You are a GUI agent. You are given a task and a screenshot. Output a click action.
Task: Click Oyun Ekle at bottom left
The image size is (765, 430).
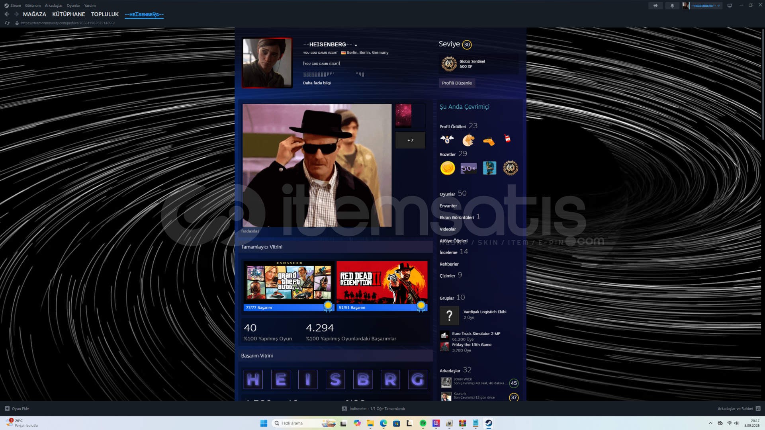[17, 409]
